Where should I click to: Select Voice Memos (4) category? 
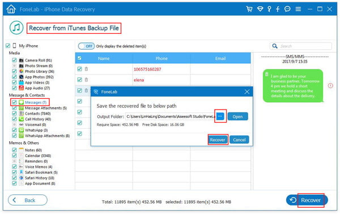pyautogui.click(x=39, y=167)
